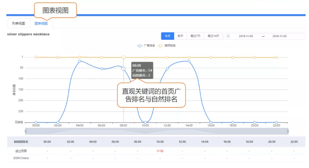
Task: Click the 11:52 超出预算 value
Action: (160, 151)
